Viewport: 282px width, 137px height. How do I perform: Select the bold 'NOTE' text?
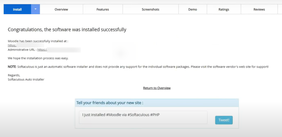(12, 67)
